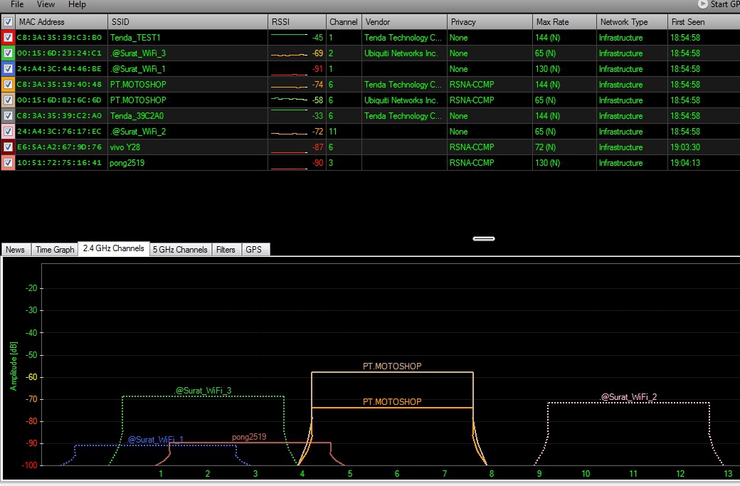Click MAC address E6:5A:A2:67:9D:76
The image size is (740, 486).
[60, 147]
